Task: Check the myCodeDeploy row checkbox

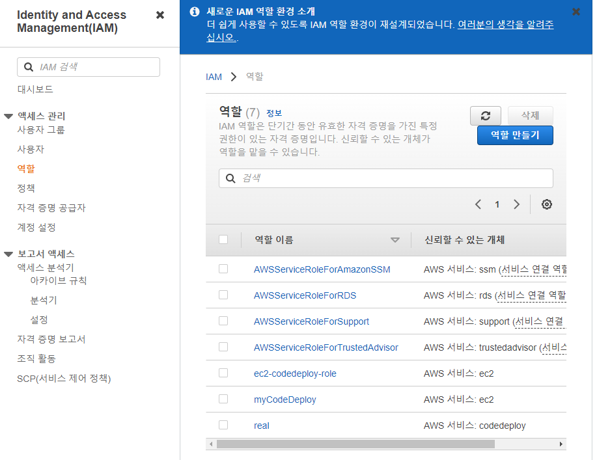Action: 223,399
